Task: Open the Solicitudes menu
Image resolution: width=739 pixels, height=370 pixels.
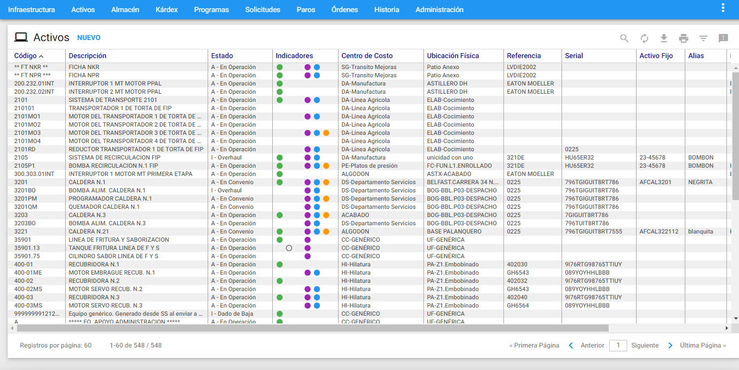Action: [263, 9]
